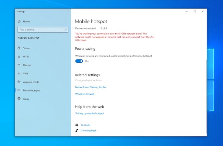Viewport: 223px width, 146px height.
Task: Click the Home icon in sidebar
Action: tap(19, 22)
